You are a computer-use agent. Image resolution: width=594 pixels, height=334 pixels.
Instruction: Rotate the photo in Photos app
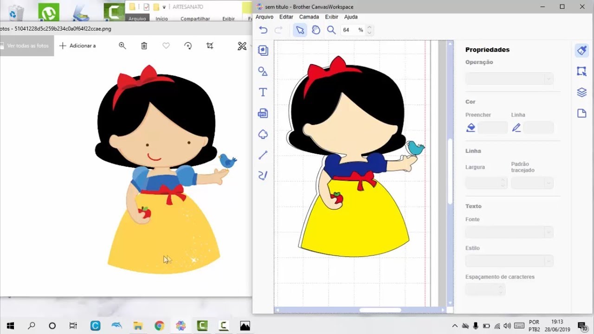[188, 45]
